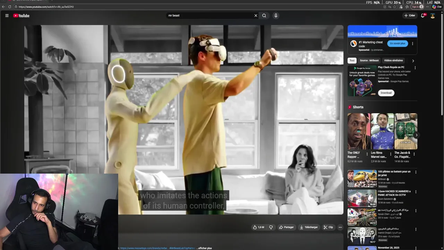Open the Play Clash Royale ad thumbnail

point(362,81)
